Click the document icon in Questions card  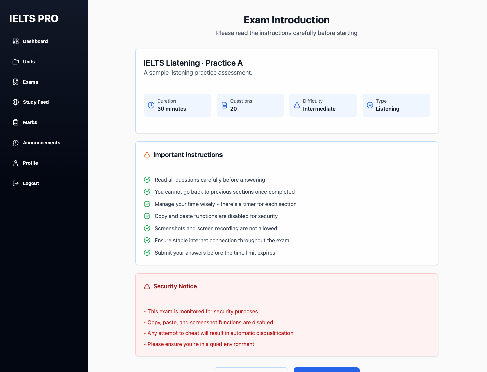point(224,105)
